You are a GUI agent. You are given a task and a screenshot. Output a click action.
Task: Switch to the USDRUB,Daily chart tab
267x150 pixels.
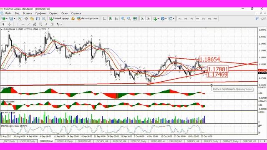(x=27, y=141)
